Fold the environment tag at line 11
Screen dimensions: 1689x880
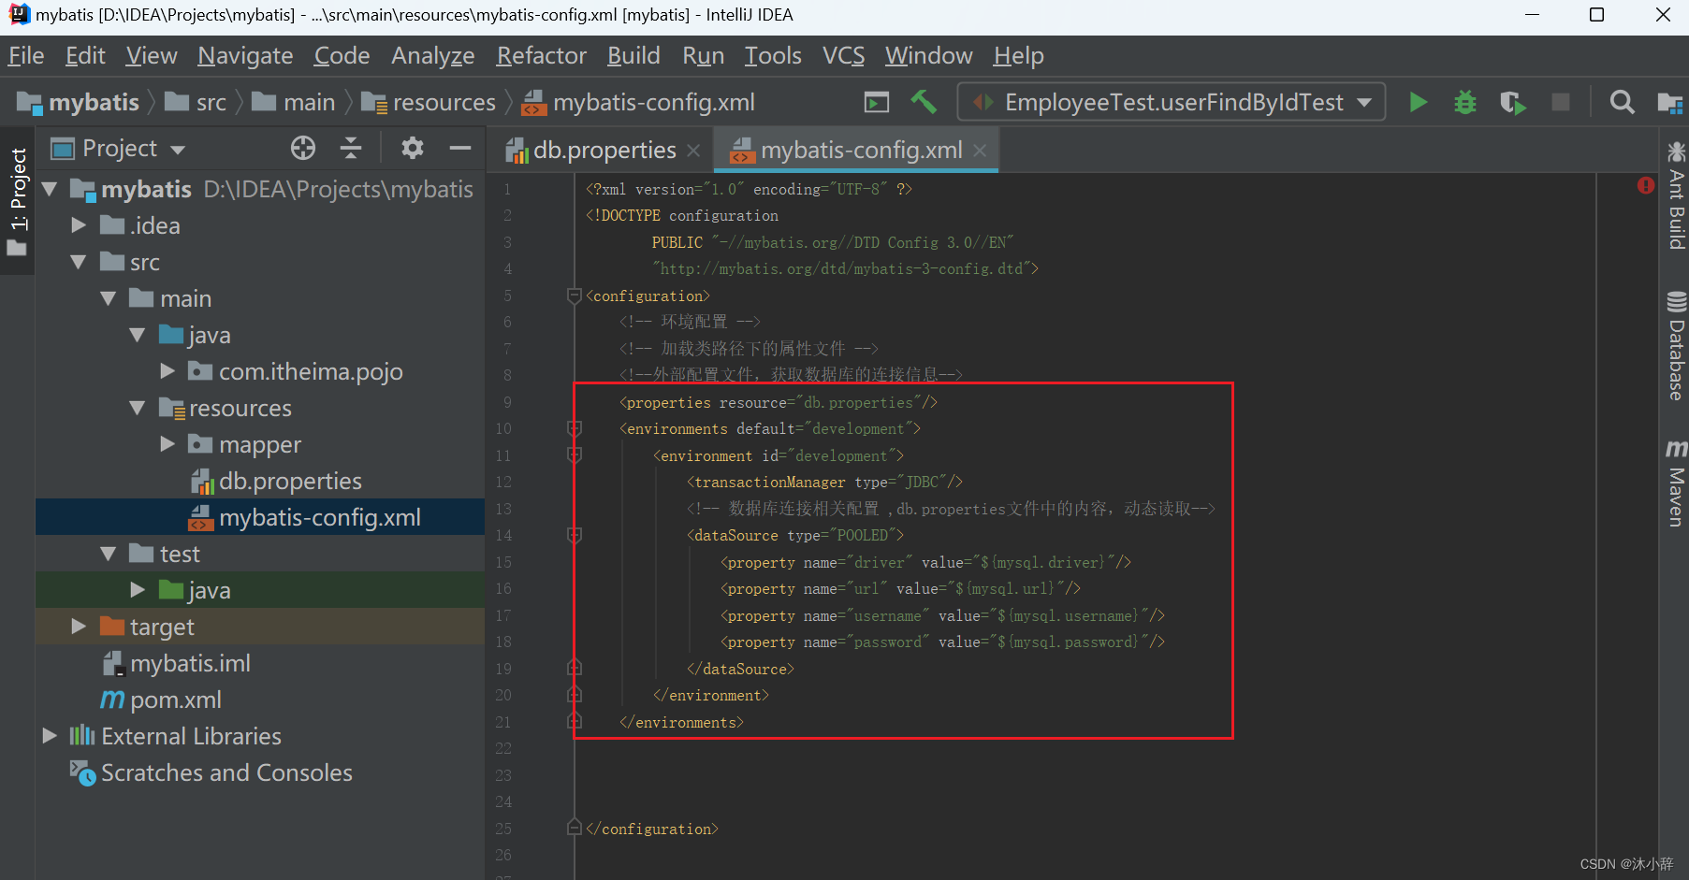575,455
